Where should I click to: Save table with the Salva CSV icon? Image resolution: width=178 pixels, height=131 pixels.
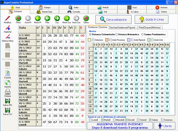coord(7,110)
